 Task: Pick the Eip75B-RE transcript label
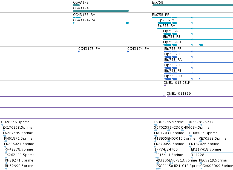172,31
